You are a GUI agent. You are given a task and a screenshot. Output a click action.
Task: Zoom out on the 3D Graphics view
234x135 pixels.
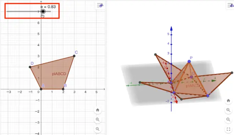(228, 119)
